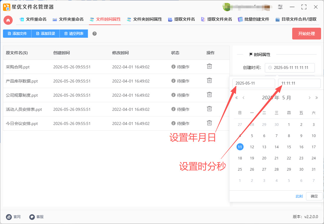Screen dimensions: 324x224
Task: Select day 18 in calendar
Action: [x=240, y=158]
